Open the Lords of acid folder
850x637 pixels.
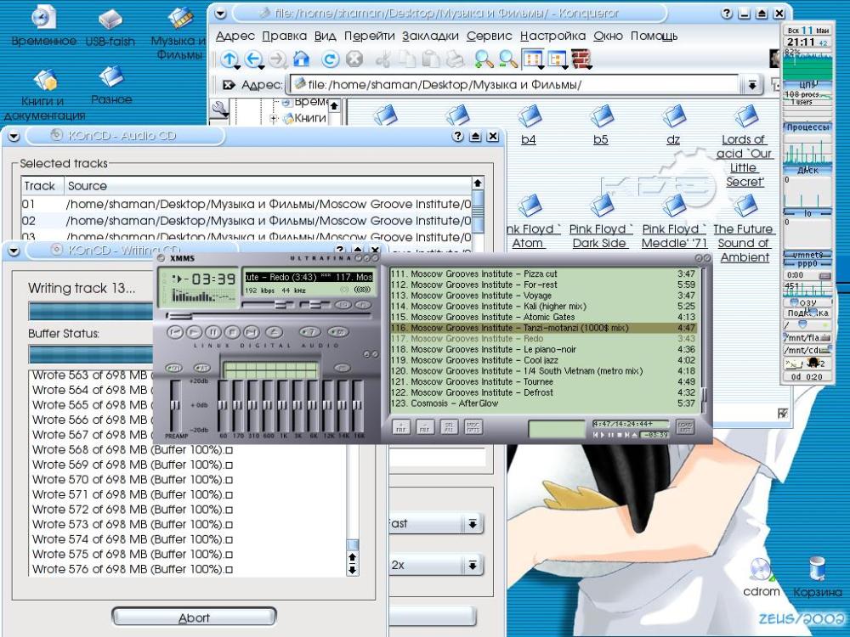(745, 146)
